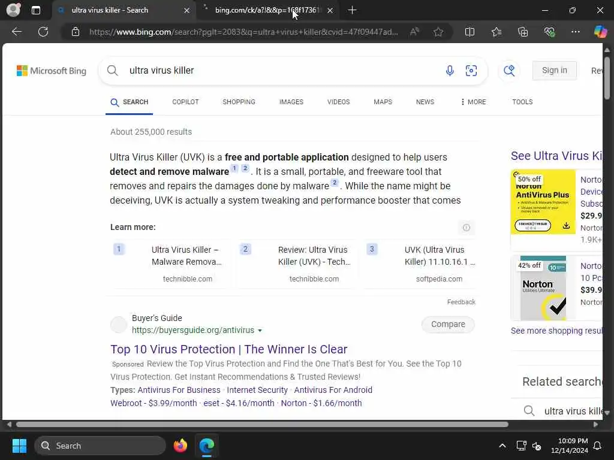Close the 'ultra virus killer - Search' tab
614x460 pixels.
tap(187, 11)
